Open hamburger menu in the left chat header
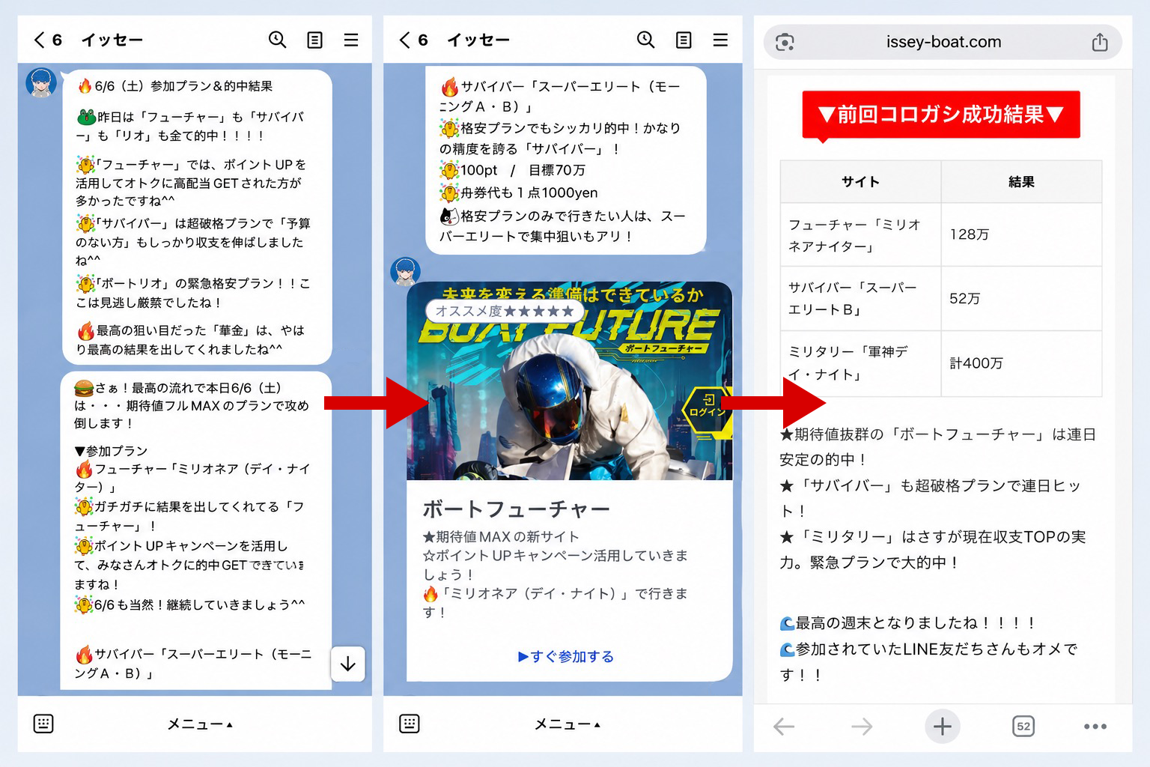 (x=351, y=40)
